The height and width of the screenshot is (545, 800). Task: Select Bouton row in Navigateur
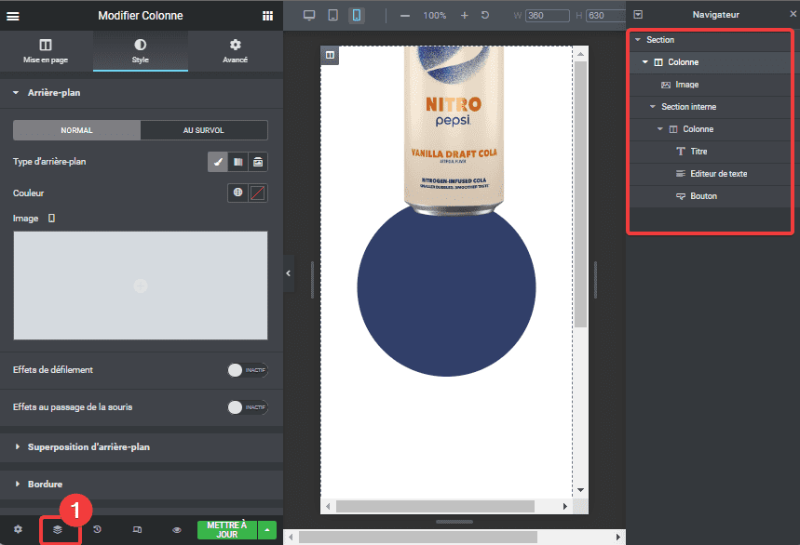pyautogui.click(x=710, y=196)
